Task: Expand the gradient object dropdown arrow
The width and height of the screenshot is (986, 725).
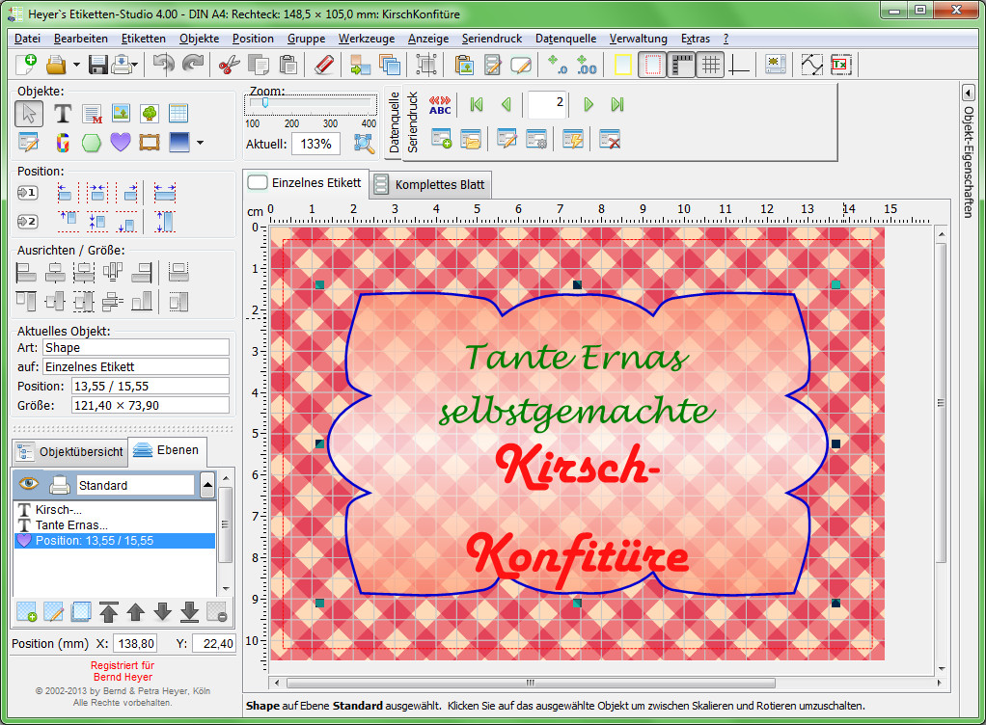Action: tap(200, 144)
